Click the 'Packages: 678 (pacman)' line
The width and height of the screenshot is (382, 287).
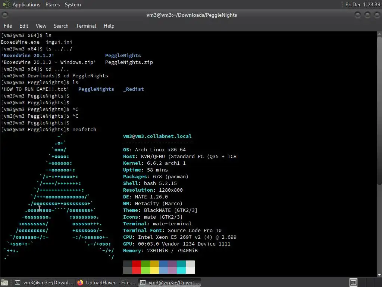tap(156, 176)
